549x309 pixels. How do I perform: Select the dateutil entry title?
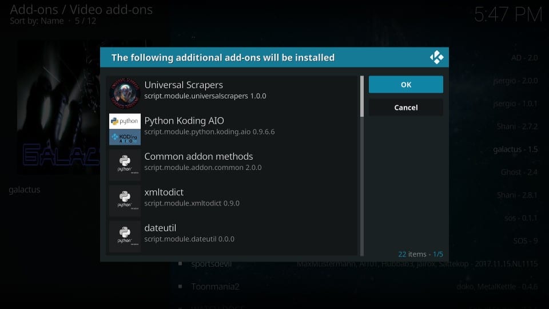160,228
